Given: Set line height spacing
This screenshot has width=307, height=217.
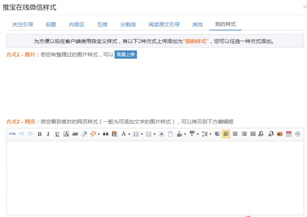Looking at the screenshot, I should point(205,134).
